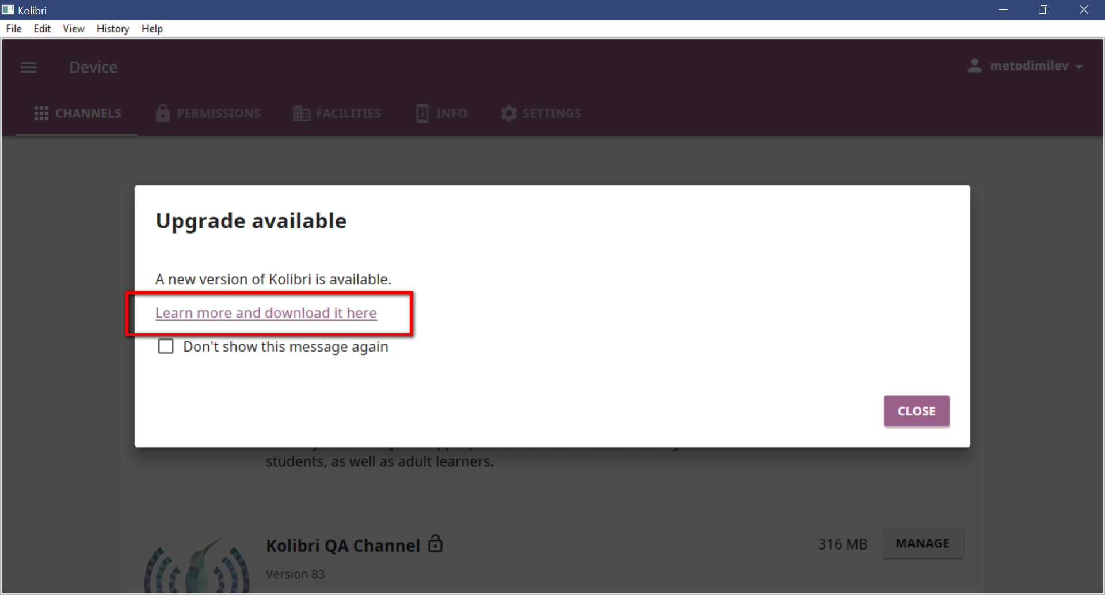Image resolution: width=1105 pixels, height=595 pixels.
Task: Click the Device page heading
Action: (x=93, y=67)
